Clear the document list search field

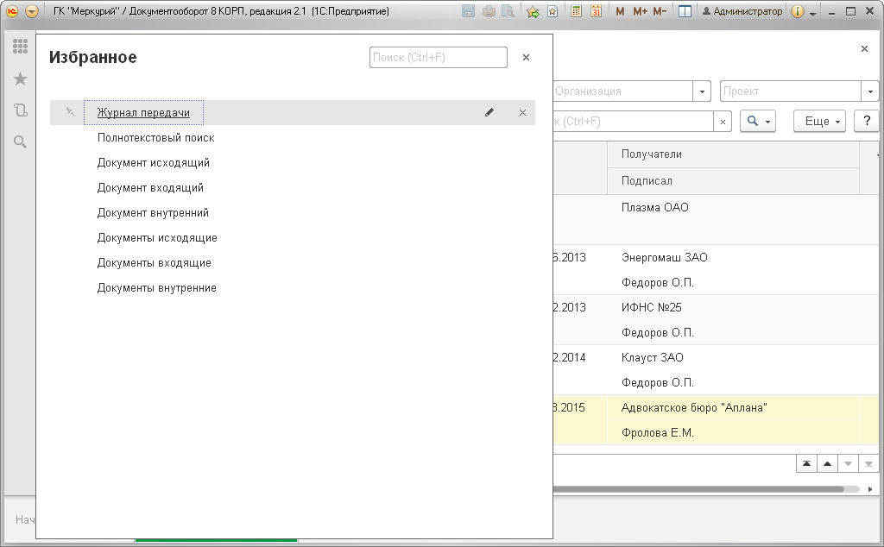click(x=723, y=122)
